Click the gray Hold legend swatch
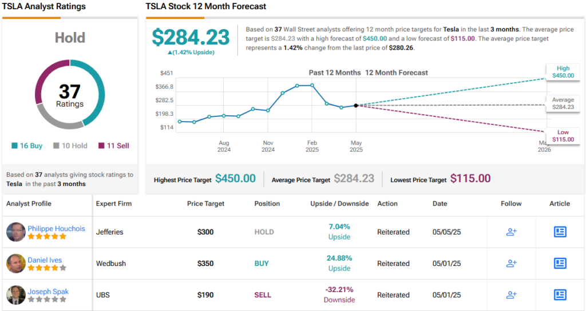586x311 pixels. (56, 146)
